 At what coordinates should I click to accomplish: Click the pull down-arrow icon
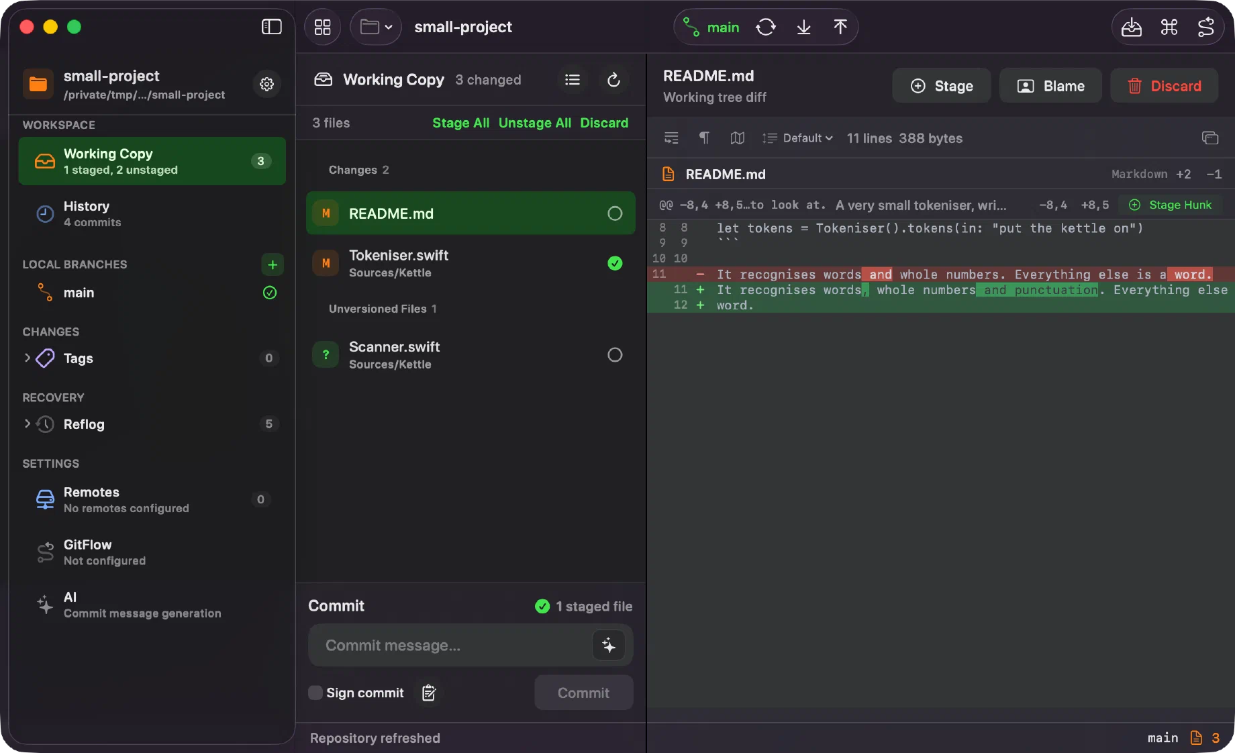pos(803,27)
